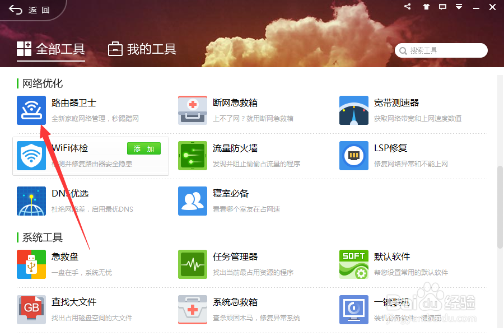504x336 pixels.
Task: Launch the 断网急救箱 network repair tool
Action: (x=193, y=110)
